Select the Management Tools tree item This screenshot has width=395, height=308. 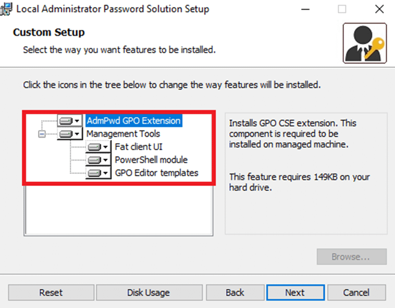pos(123,134)
